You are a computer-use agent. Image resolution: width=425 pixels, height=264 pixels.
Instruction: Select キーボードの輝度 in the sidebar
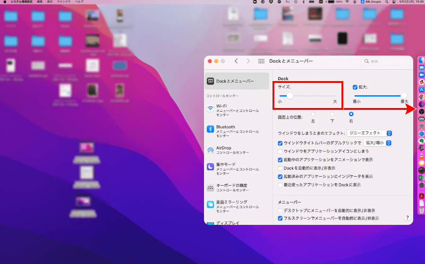point(237,188)
